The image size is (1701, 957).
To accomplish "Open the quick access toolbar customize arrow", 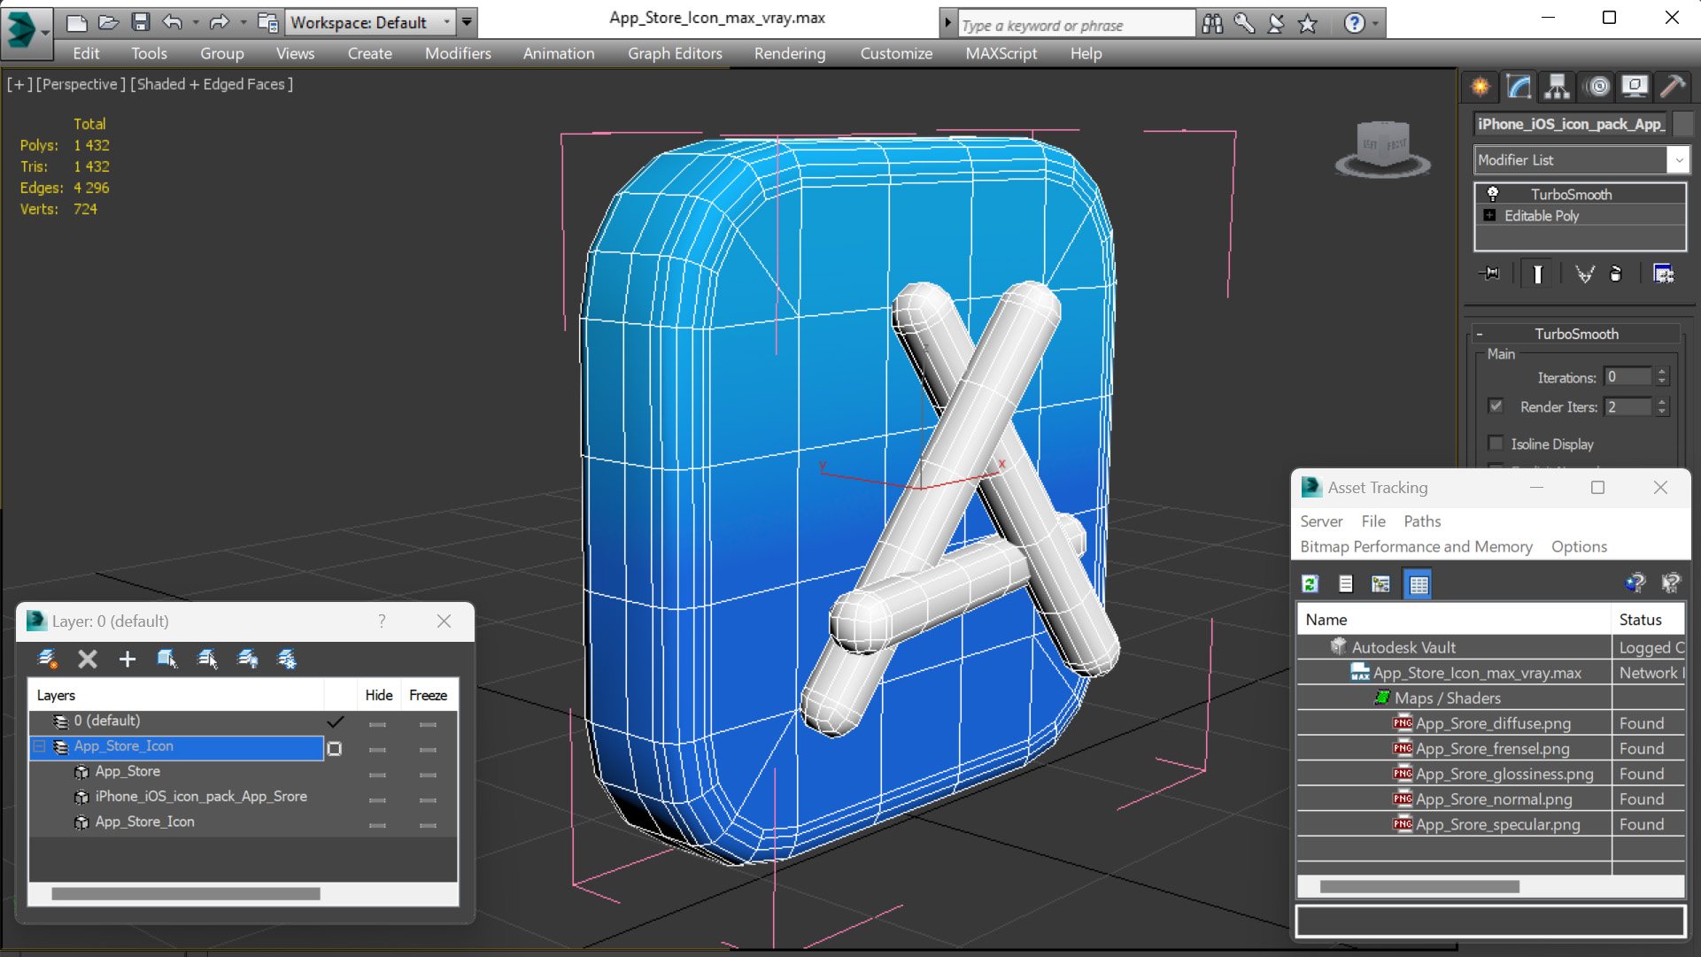I will click(467, 22).
